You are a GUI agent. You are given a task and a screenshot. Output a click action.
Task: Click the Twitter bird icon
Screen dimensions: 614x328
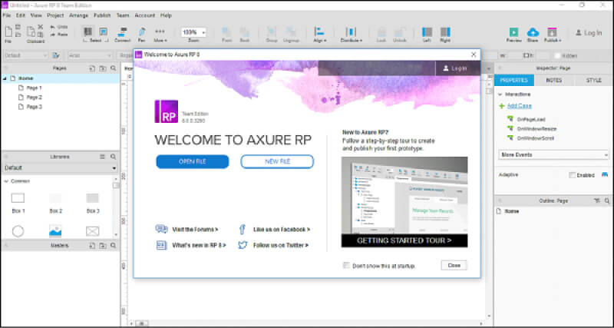242,245
